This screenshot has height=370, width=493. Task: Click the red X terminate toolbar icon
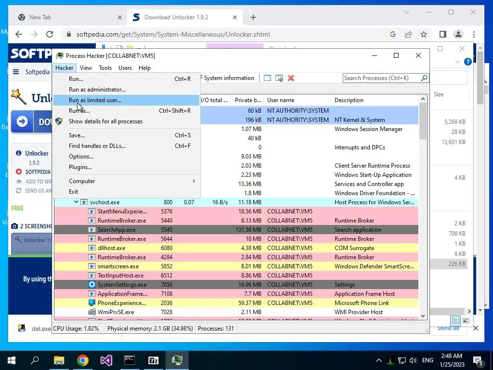pyautogui.click(x=291, y=78)
